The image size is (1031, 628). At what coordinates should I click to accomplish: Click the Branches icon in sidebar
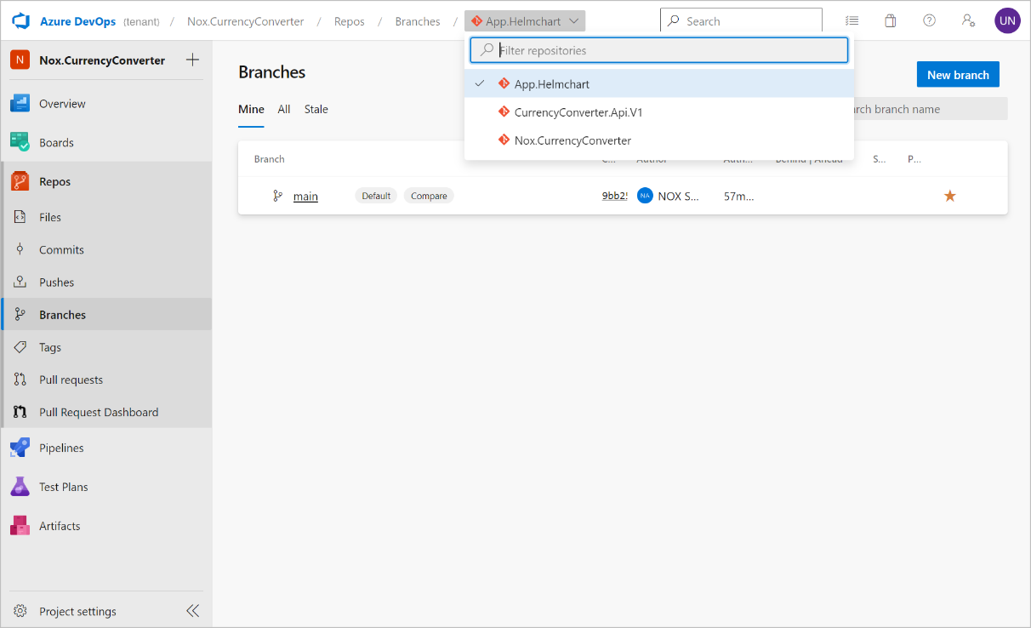(20, 314)
